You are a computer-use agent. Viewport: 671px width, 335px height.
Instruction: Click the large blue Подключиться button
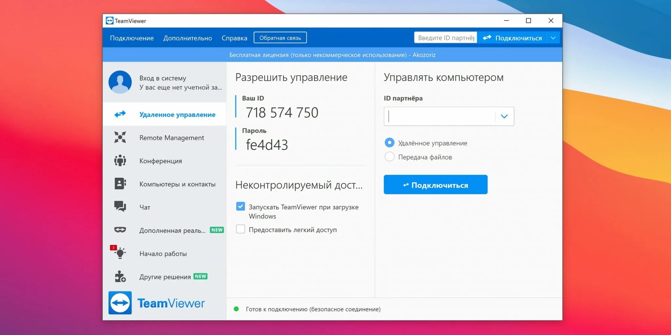435,185
